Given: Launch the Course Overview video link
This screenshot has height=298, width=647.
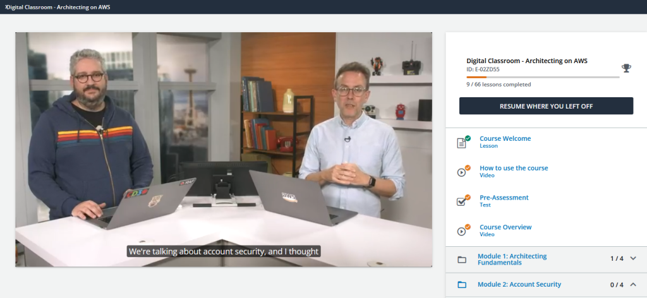Looking at the screenshot, I should [x=505, y=227].
